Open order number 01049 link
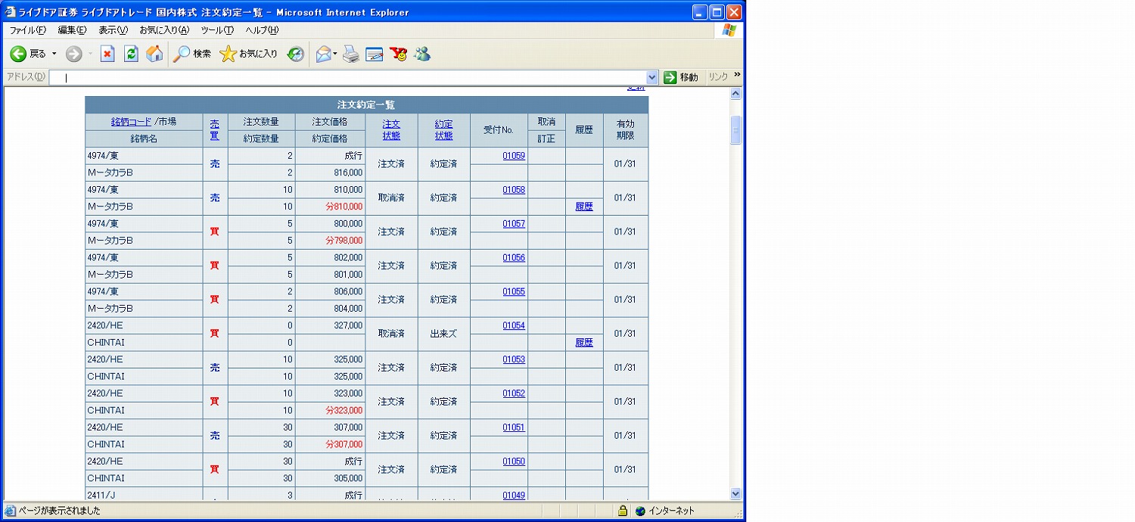This screenshot has height=522, width=1135. [x=514, y=496]
